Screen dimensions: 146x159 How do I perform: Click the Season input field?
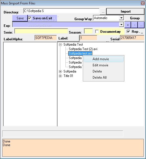pos(88,31)
